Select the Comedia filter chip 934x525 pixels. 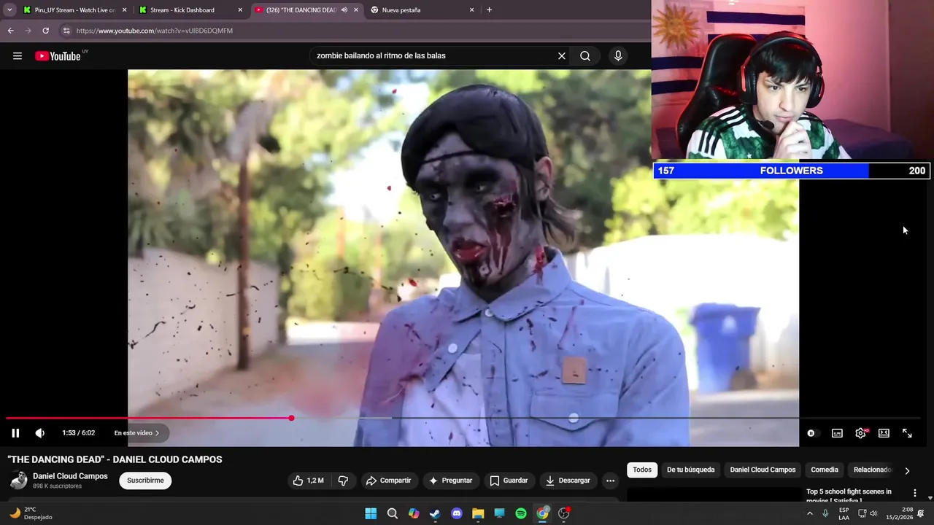(825, 470)
